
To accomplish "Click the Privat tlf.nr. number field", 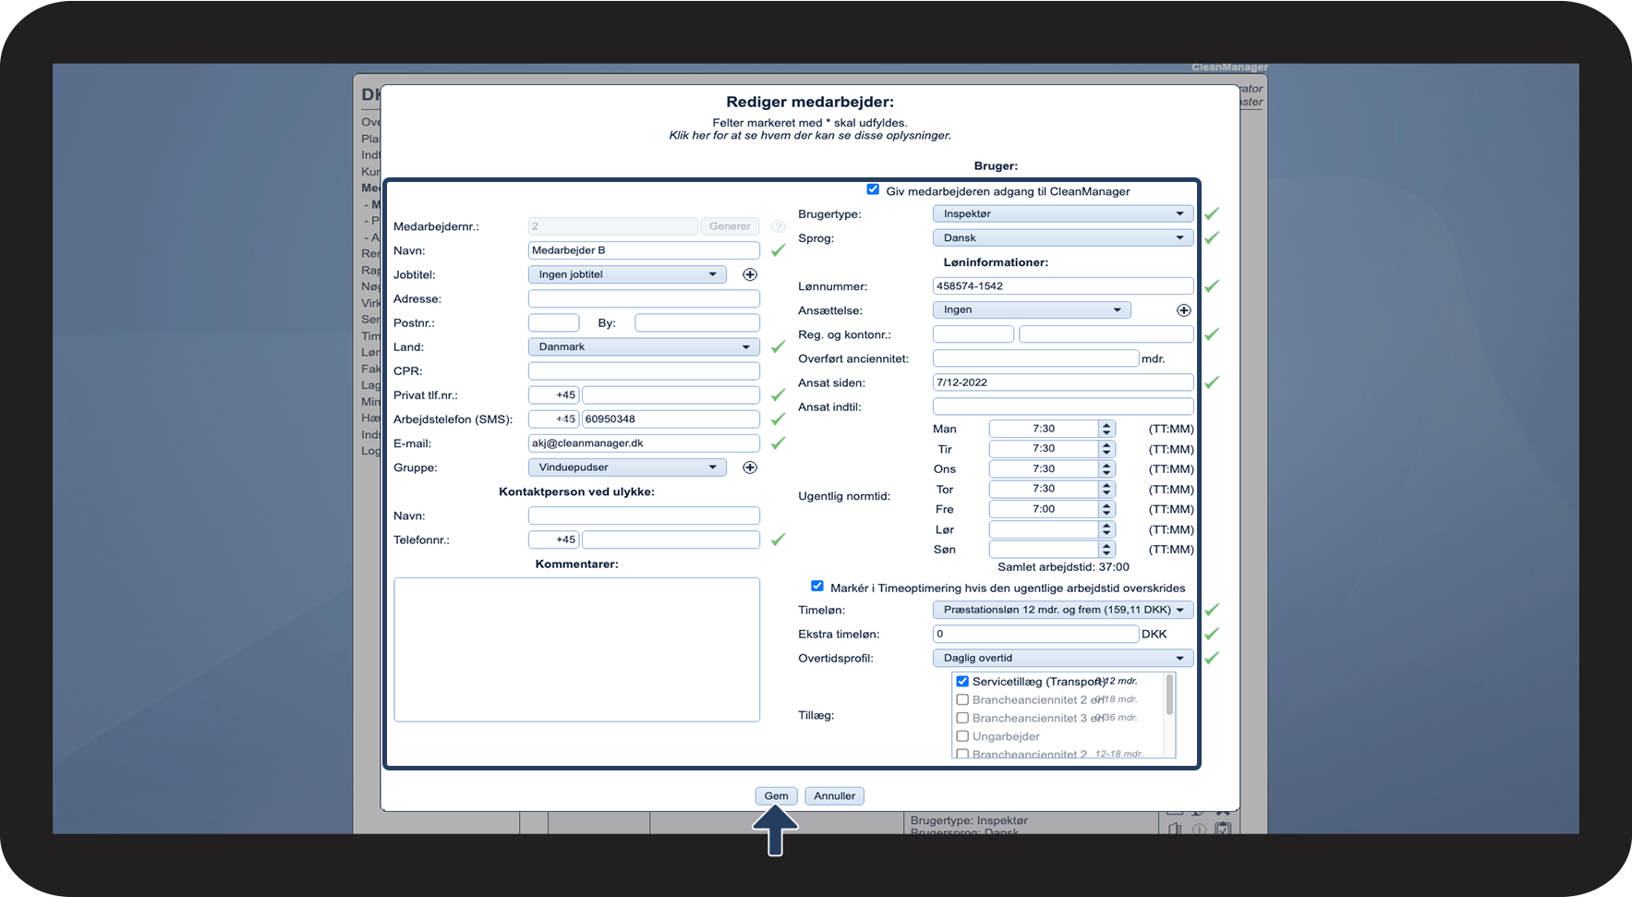I will 671,394.
